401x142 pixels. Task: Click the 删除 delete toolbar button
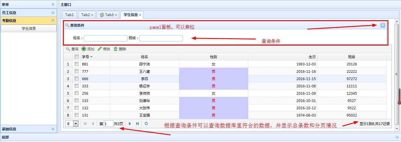click(120, 49)
